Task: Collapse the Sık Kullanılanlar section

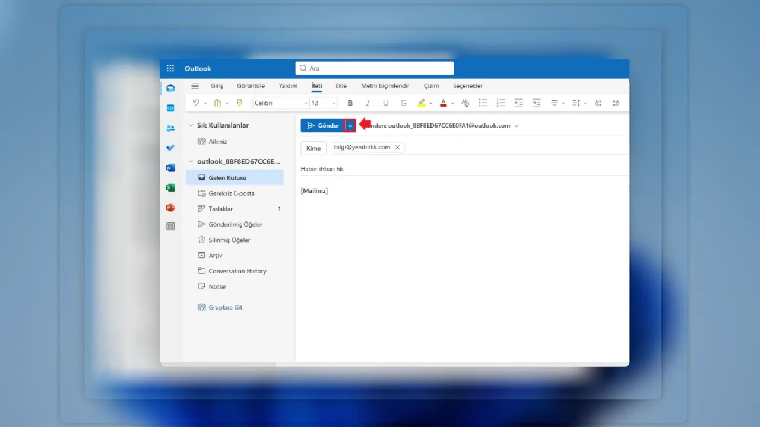Action: click(191, 125)
